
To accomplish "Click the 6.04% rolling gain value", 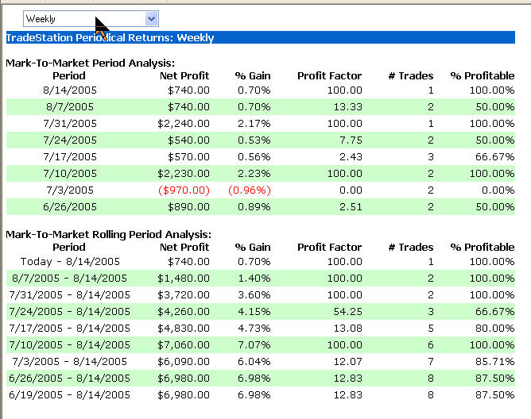I will coord(254,362).
